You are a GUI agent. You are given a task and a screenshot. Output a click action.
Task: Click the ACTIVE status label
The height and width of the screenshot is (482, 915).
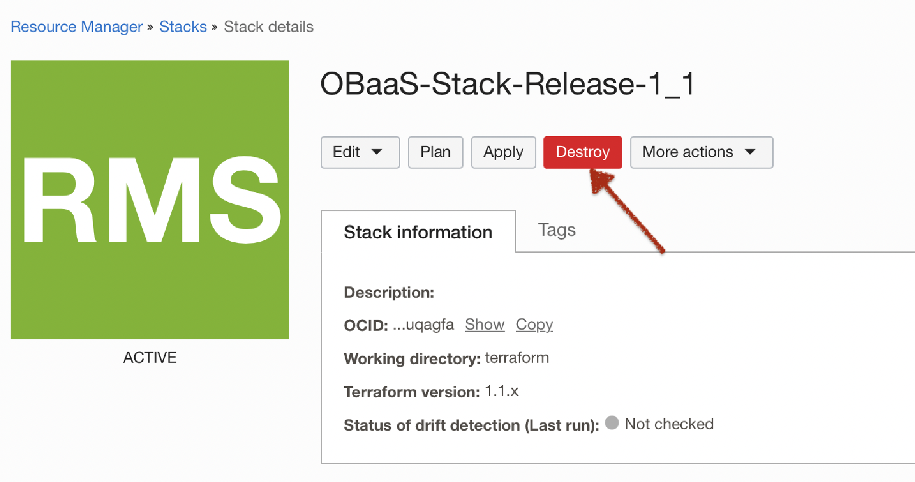pyautogui.click(x=149, y=357)
